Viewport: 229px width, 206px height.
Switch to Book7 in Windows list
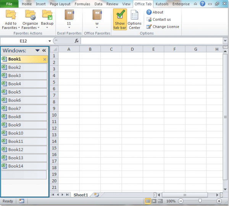24,109
